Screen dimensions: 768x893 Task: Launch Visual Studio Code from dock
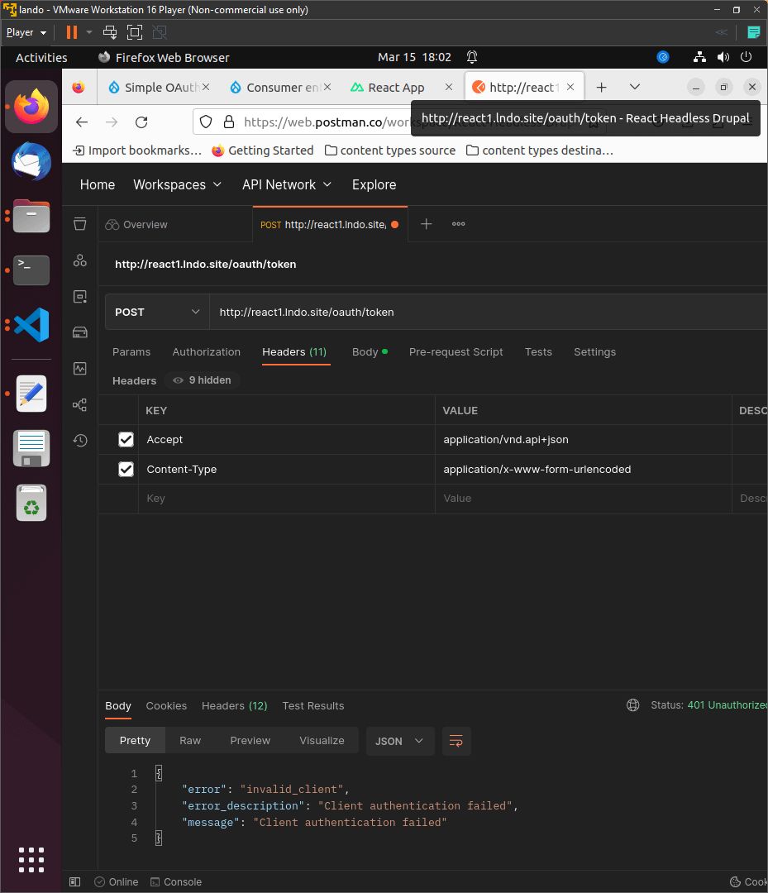31,325
